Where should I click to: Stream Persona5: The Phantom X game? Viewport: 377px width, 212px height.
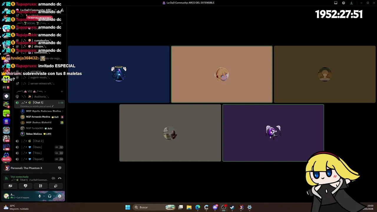[59, 168]
